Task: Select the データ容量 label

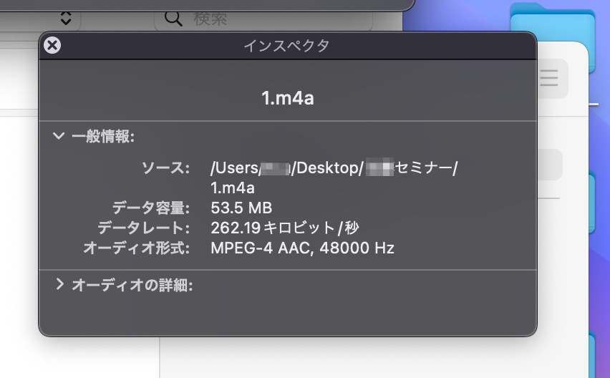Action: (x=151, y=208)
